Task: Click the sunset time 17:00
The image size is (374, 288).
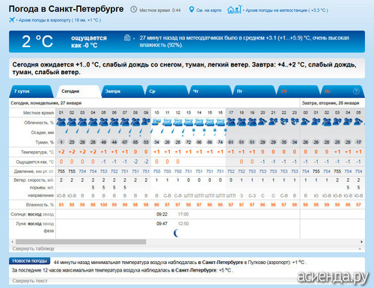Action: [183, 214]
